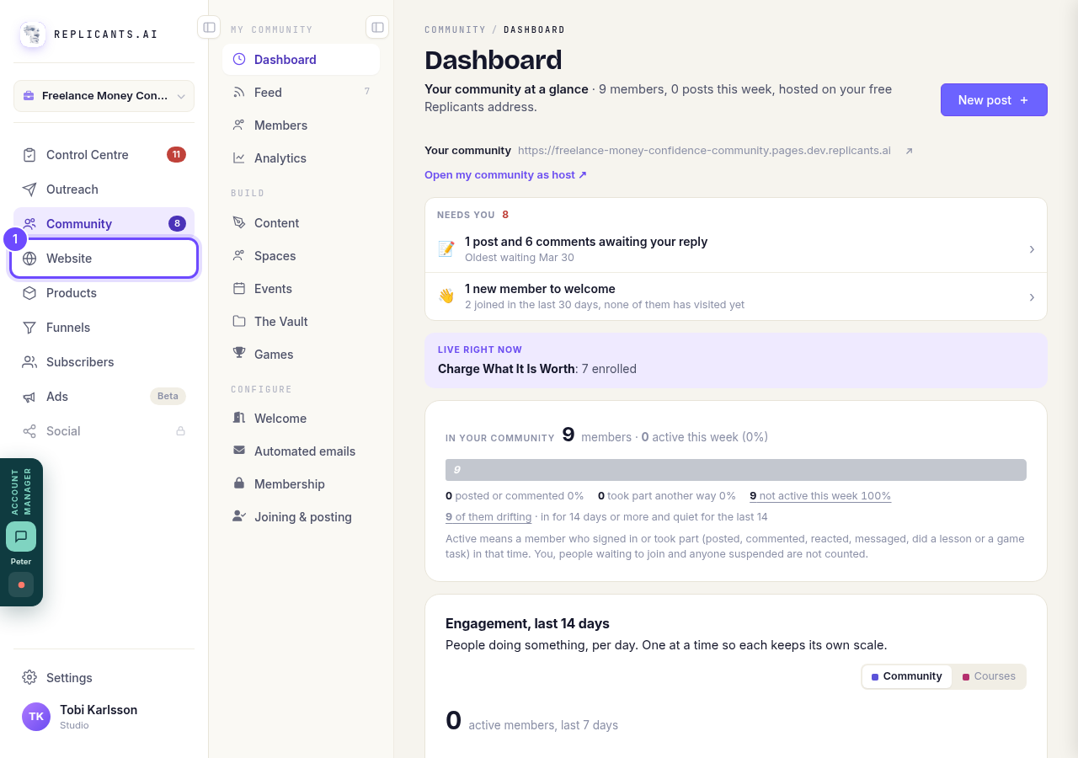Click the red record dot under Peter
Screen dimensions: 1078x758
[21, 585]
